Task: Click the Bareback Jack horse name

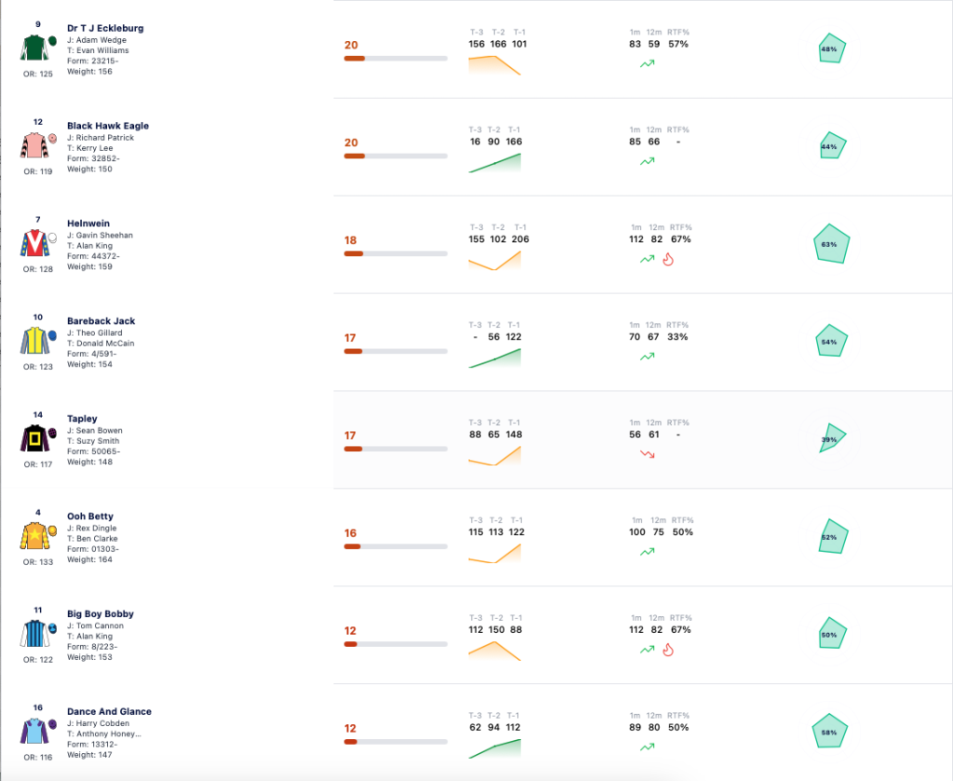Action: pyautogui.click(x=101, y=321)
